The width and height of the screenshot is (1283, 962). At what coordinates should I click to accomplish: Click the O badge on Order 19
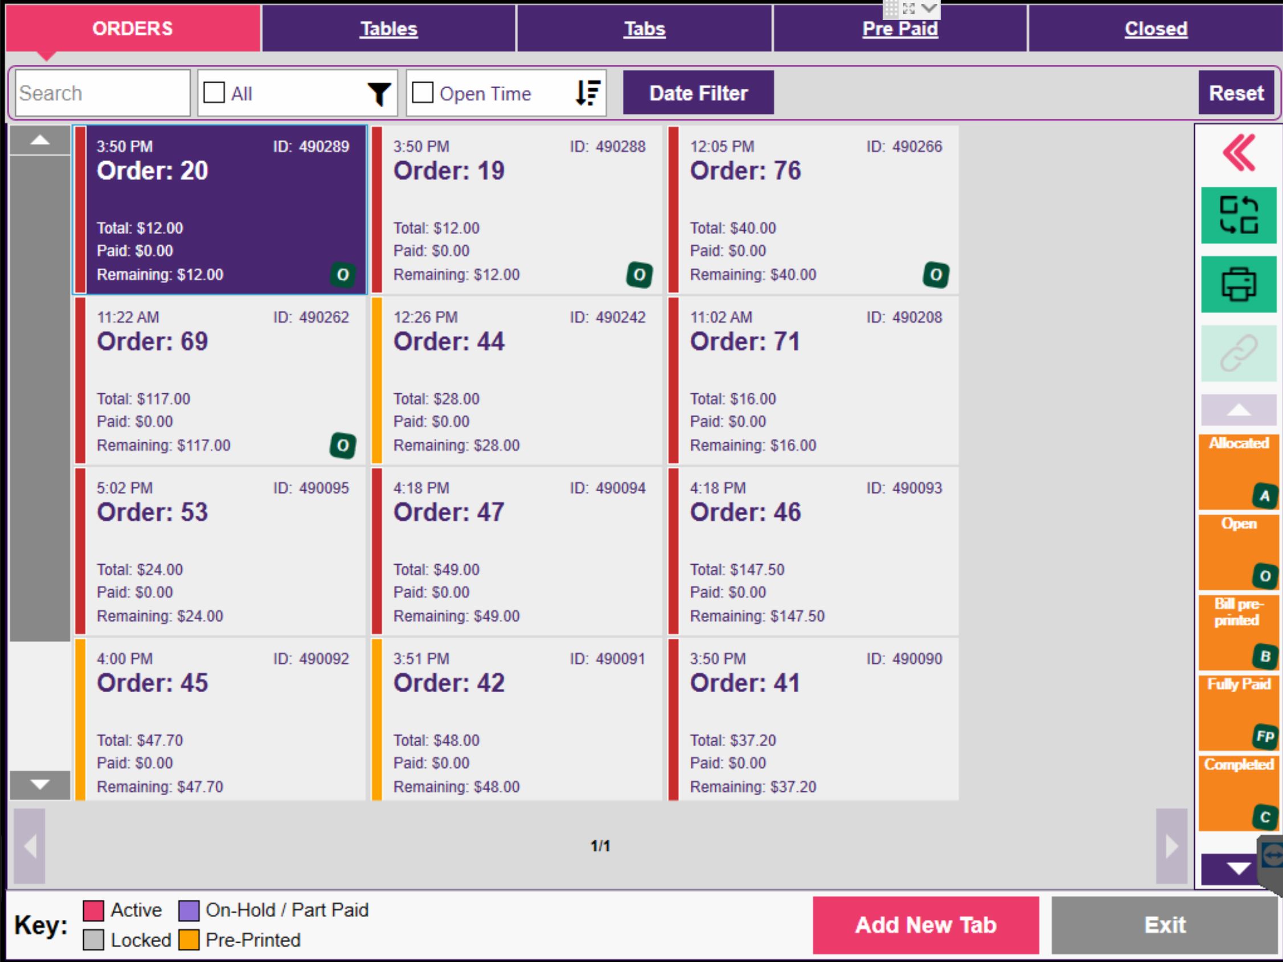coord(639,275)
